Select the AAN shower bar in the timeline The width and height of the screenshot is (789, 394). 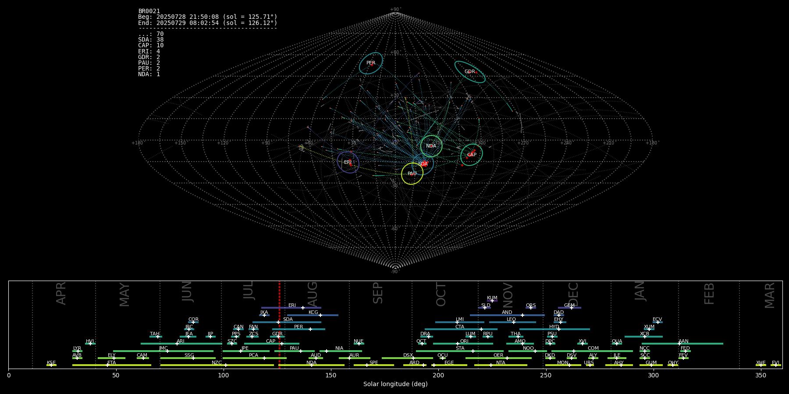click(682, 344)
